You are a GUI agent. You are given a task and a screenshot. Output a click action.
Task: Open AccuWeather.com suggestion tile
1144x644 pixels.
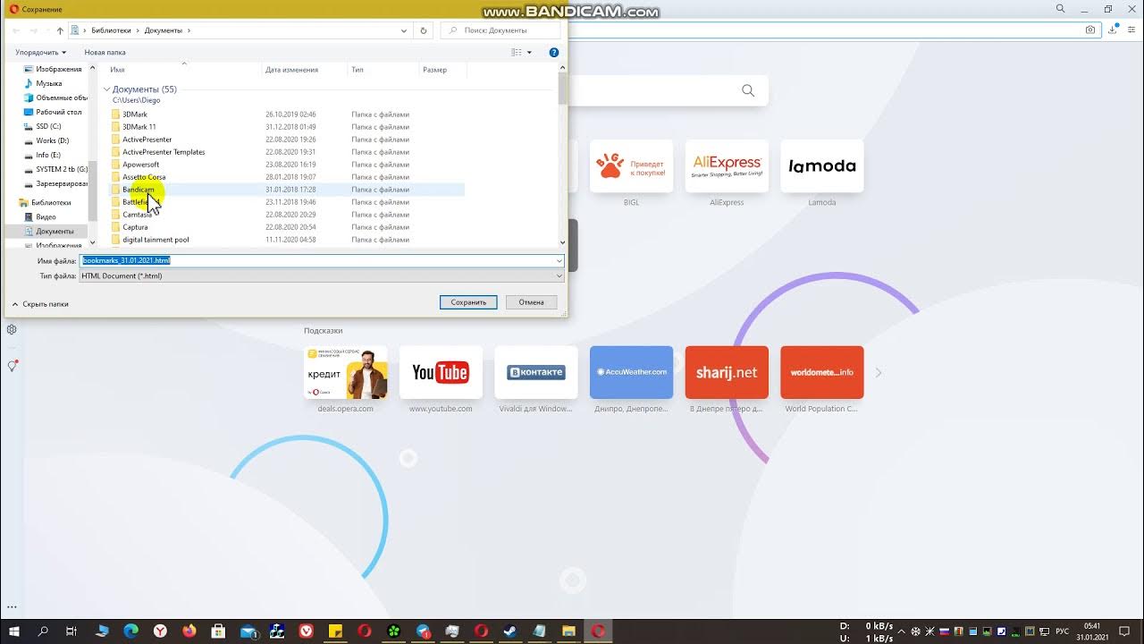(632, 372)
